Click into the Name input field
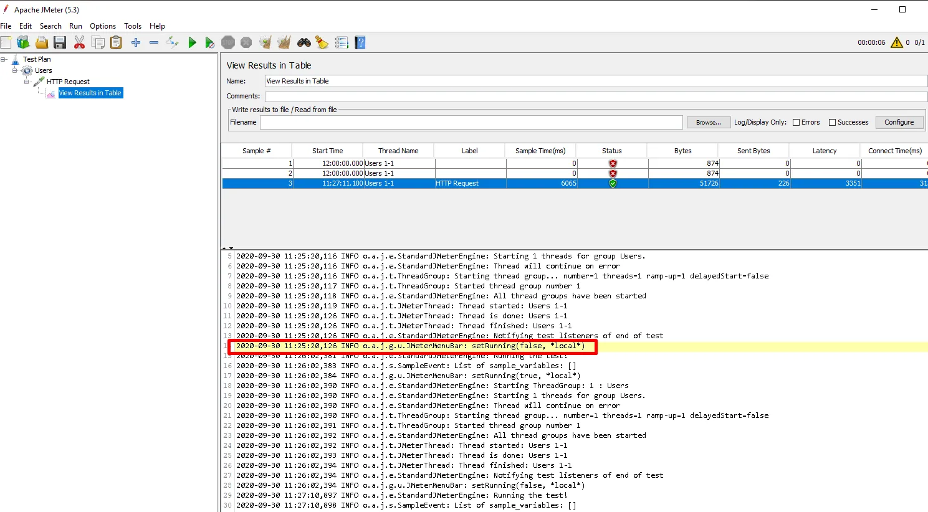928x512 pixels. click(596, 81)
